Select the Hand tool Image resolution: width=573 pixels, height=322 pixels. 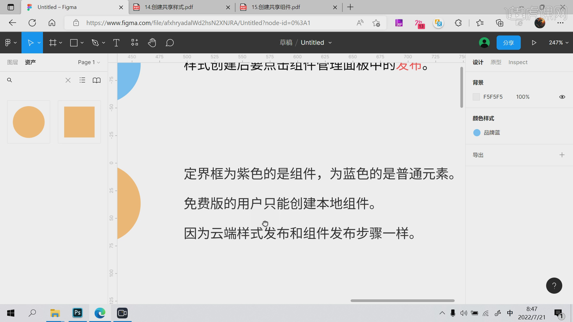click(152, 42)
